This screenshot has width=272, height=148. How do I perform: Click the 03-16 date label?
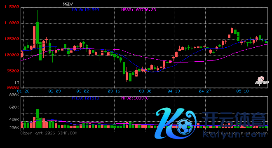point(114,91)
